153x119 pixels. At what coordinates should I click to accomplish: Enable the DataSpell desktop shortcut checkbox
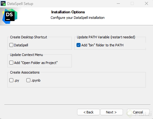pyautogui.click(x=11, y=45)
